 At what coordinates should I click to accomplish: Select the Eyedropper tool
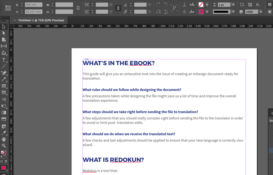4,133
